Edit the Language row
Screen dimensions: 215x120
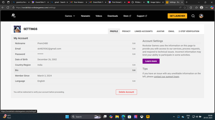pyautogui.click(x=134, y=81)
